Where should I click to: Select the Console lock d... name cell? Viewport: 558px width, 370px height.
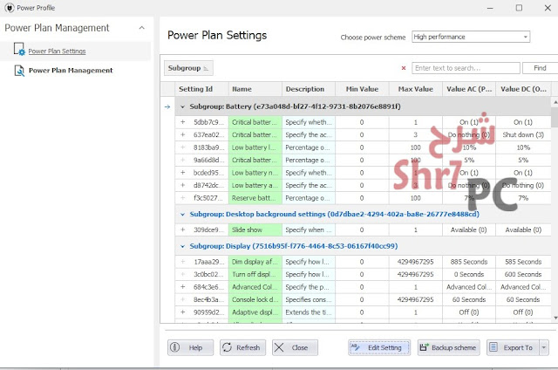click(x=255, y=299)
